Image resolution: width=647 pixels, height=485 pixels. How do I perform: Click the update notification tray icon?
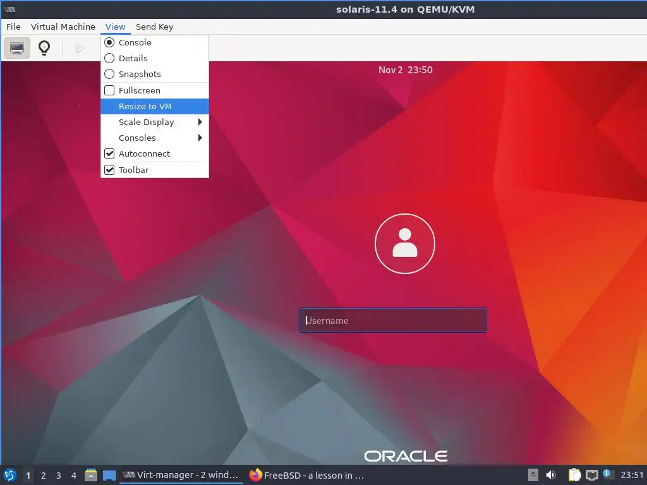608,474
